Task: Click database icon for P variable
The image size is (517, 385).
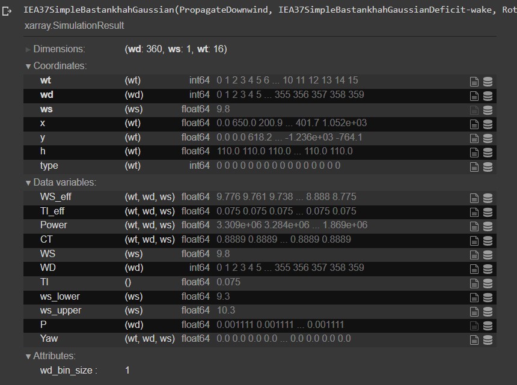Action: pyautogui.click(x=488, y=325)
